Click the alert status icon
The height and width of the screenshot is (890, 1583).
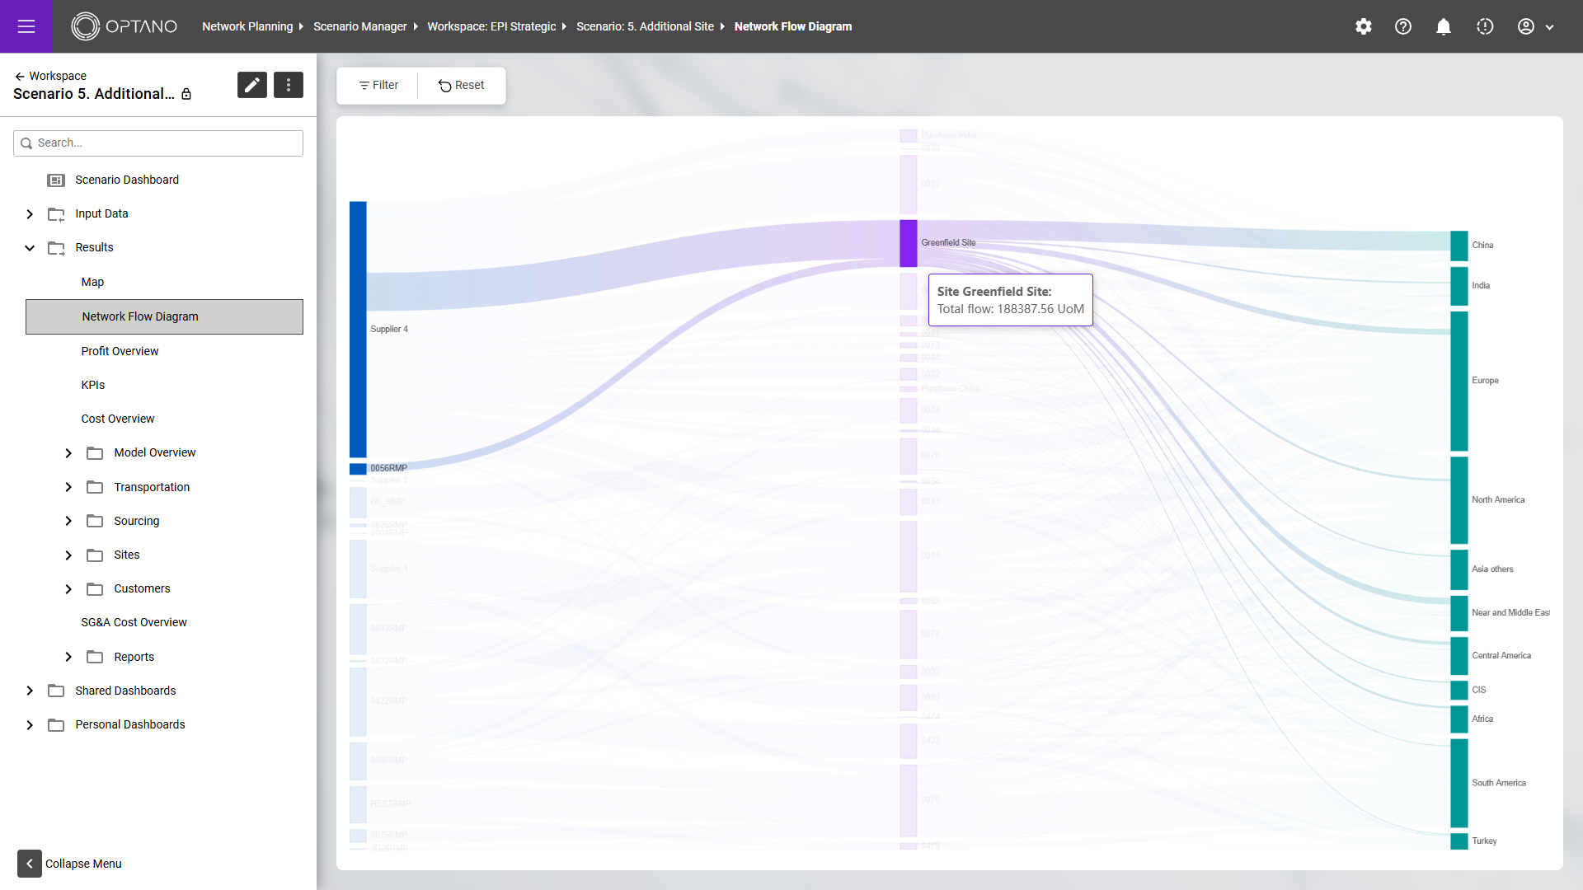pos(1485,26)
